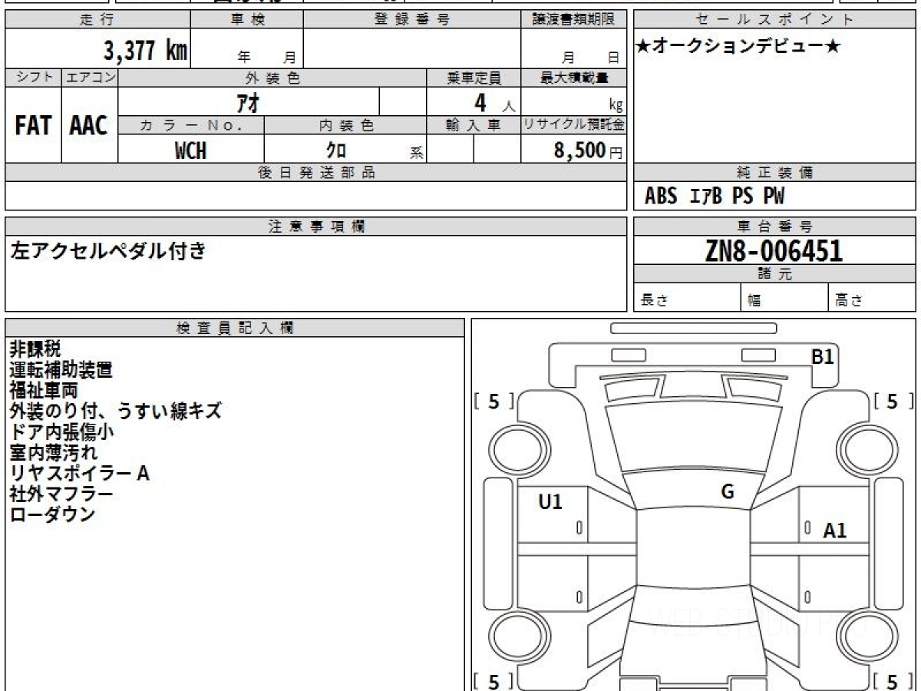This screenshot has height=691, width=921.
Task: Click the 社外マフラー note
Action: coord(61,494)
